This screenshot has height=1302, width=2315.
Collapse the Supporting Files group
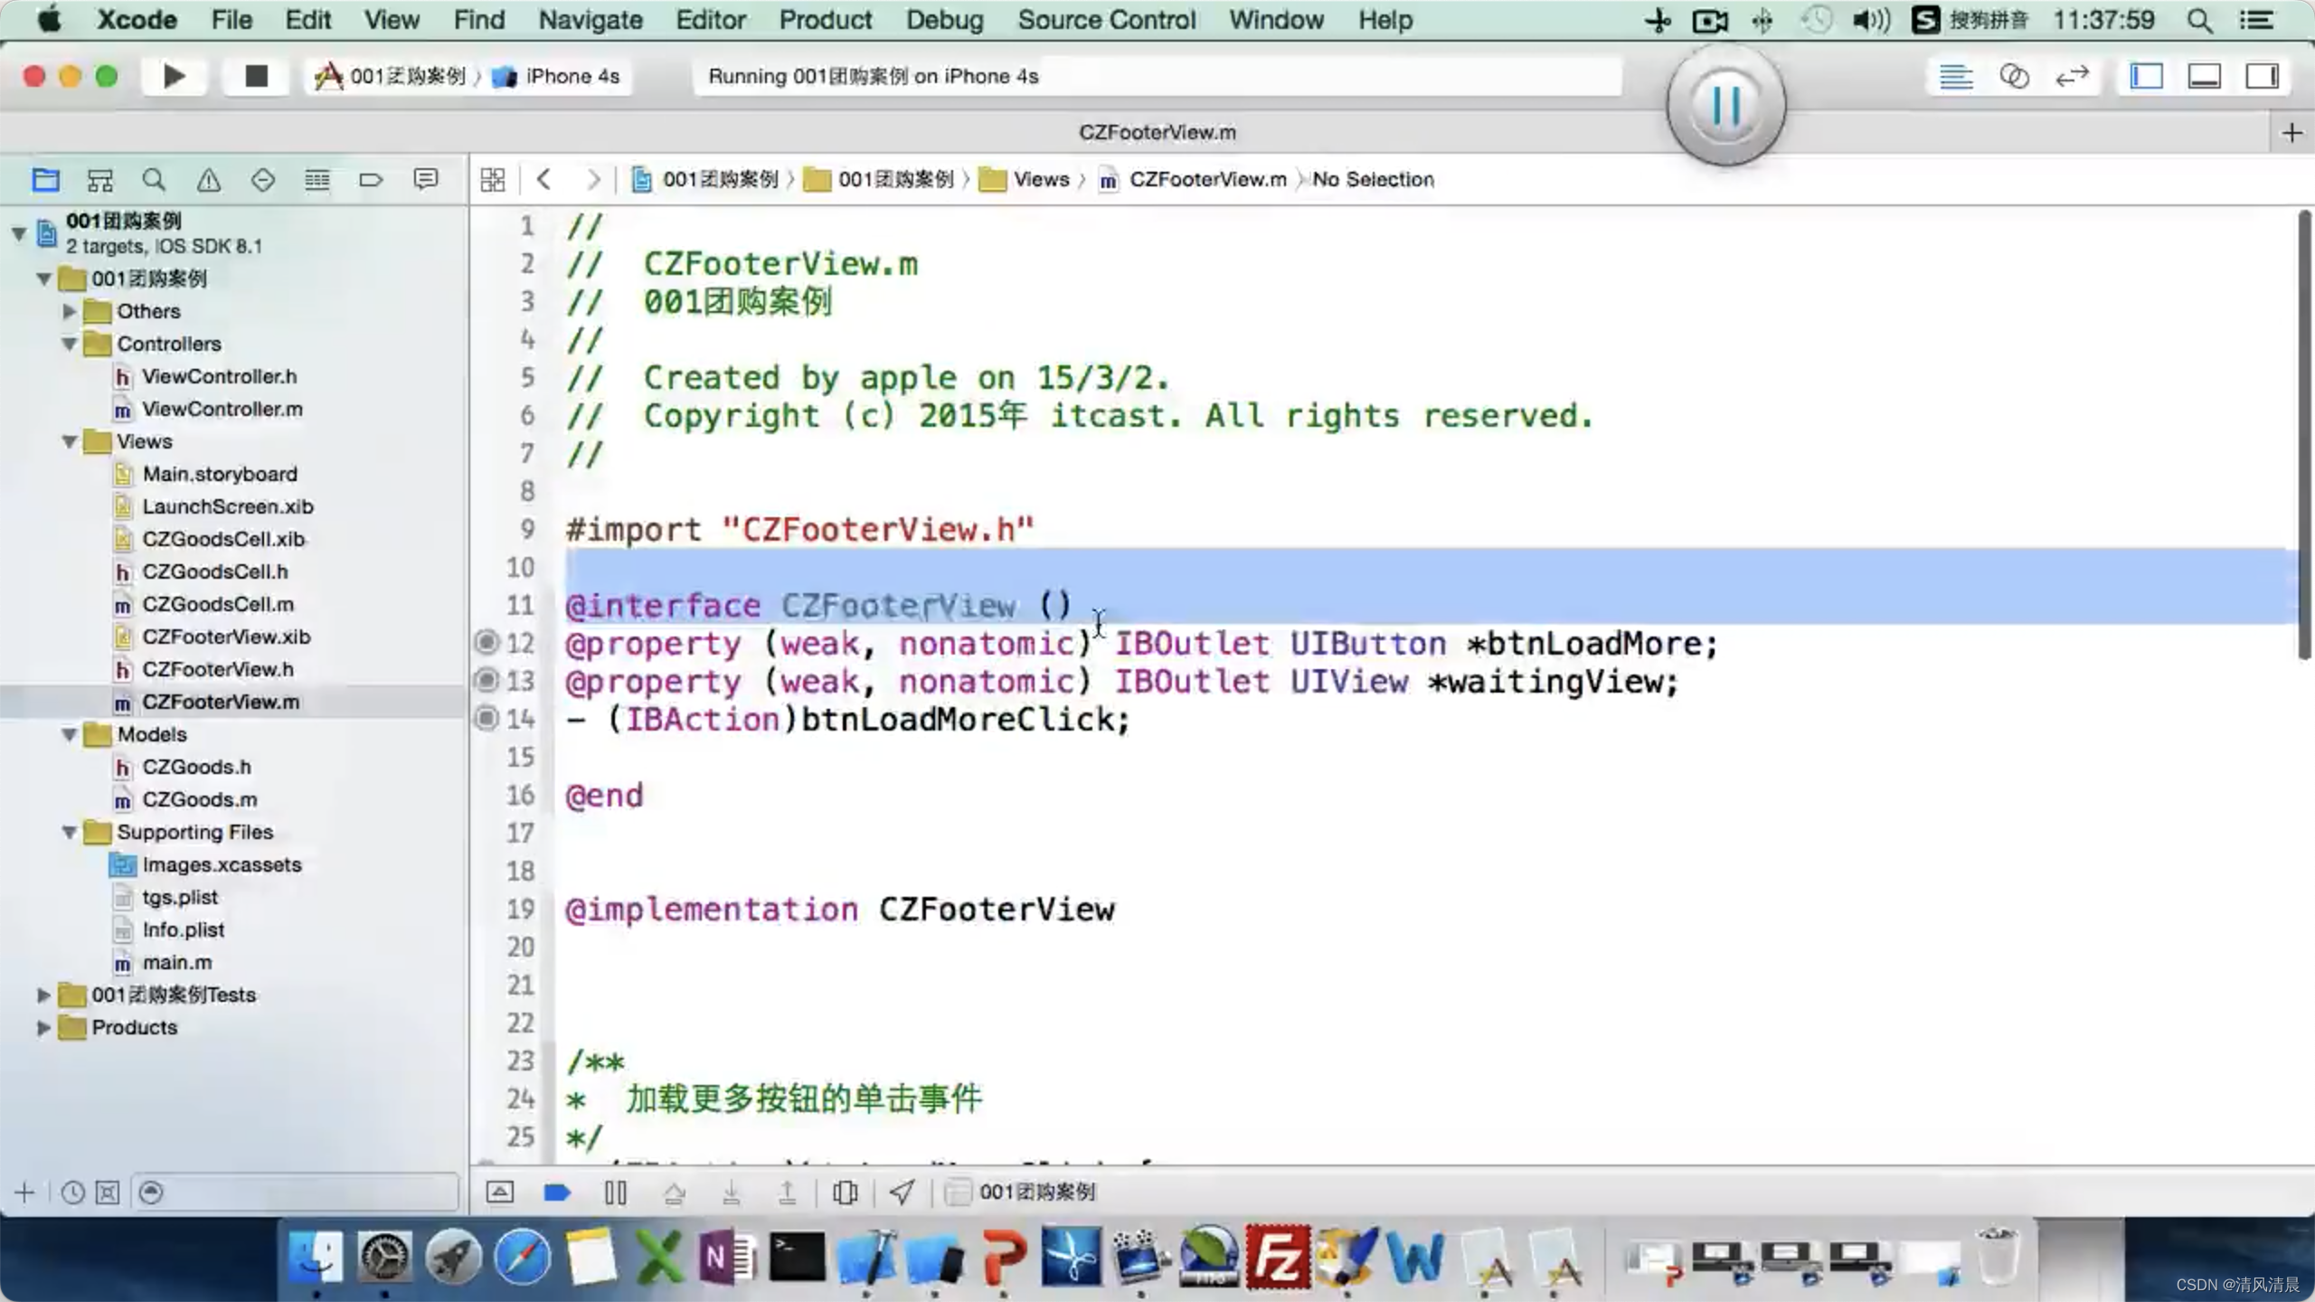click(x=69, y=832)
